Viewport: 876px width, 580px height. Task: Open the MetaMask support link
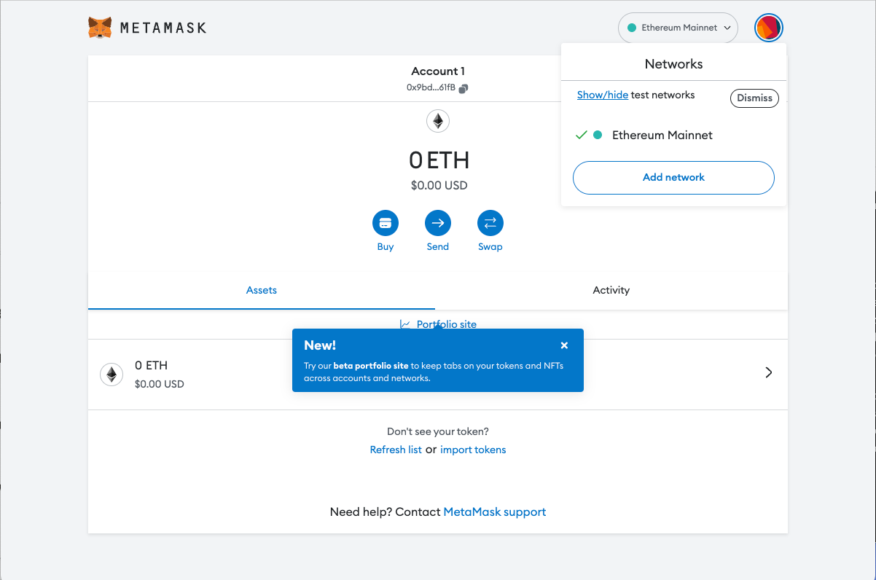tap(495, 512)
